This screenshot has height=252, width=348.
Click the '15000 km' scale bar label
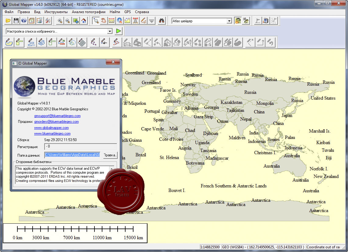click(133, 238)
